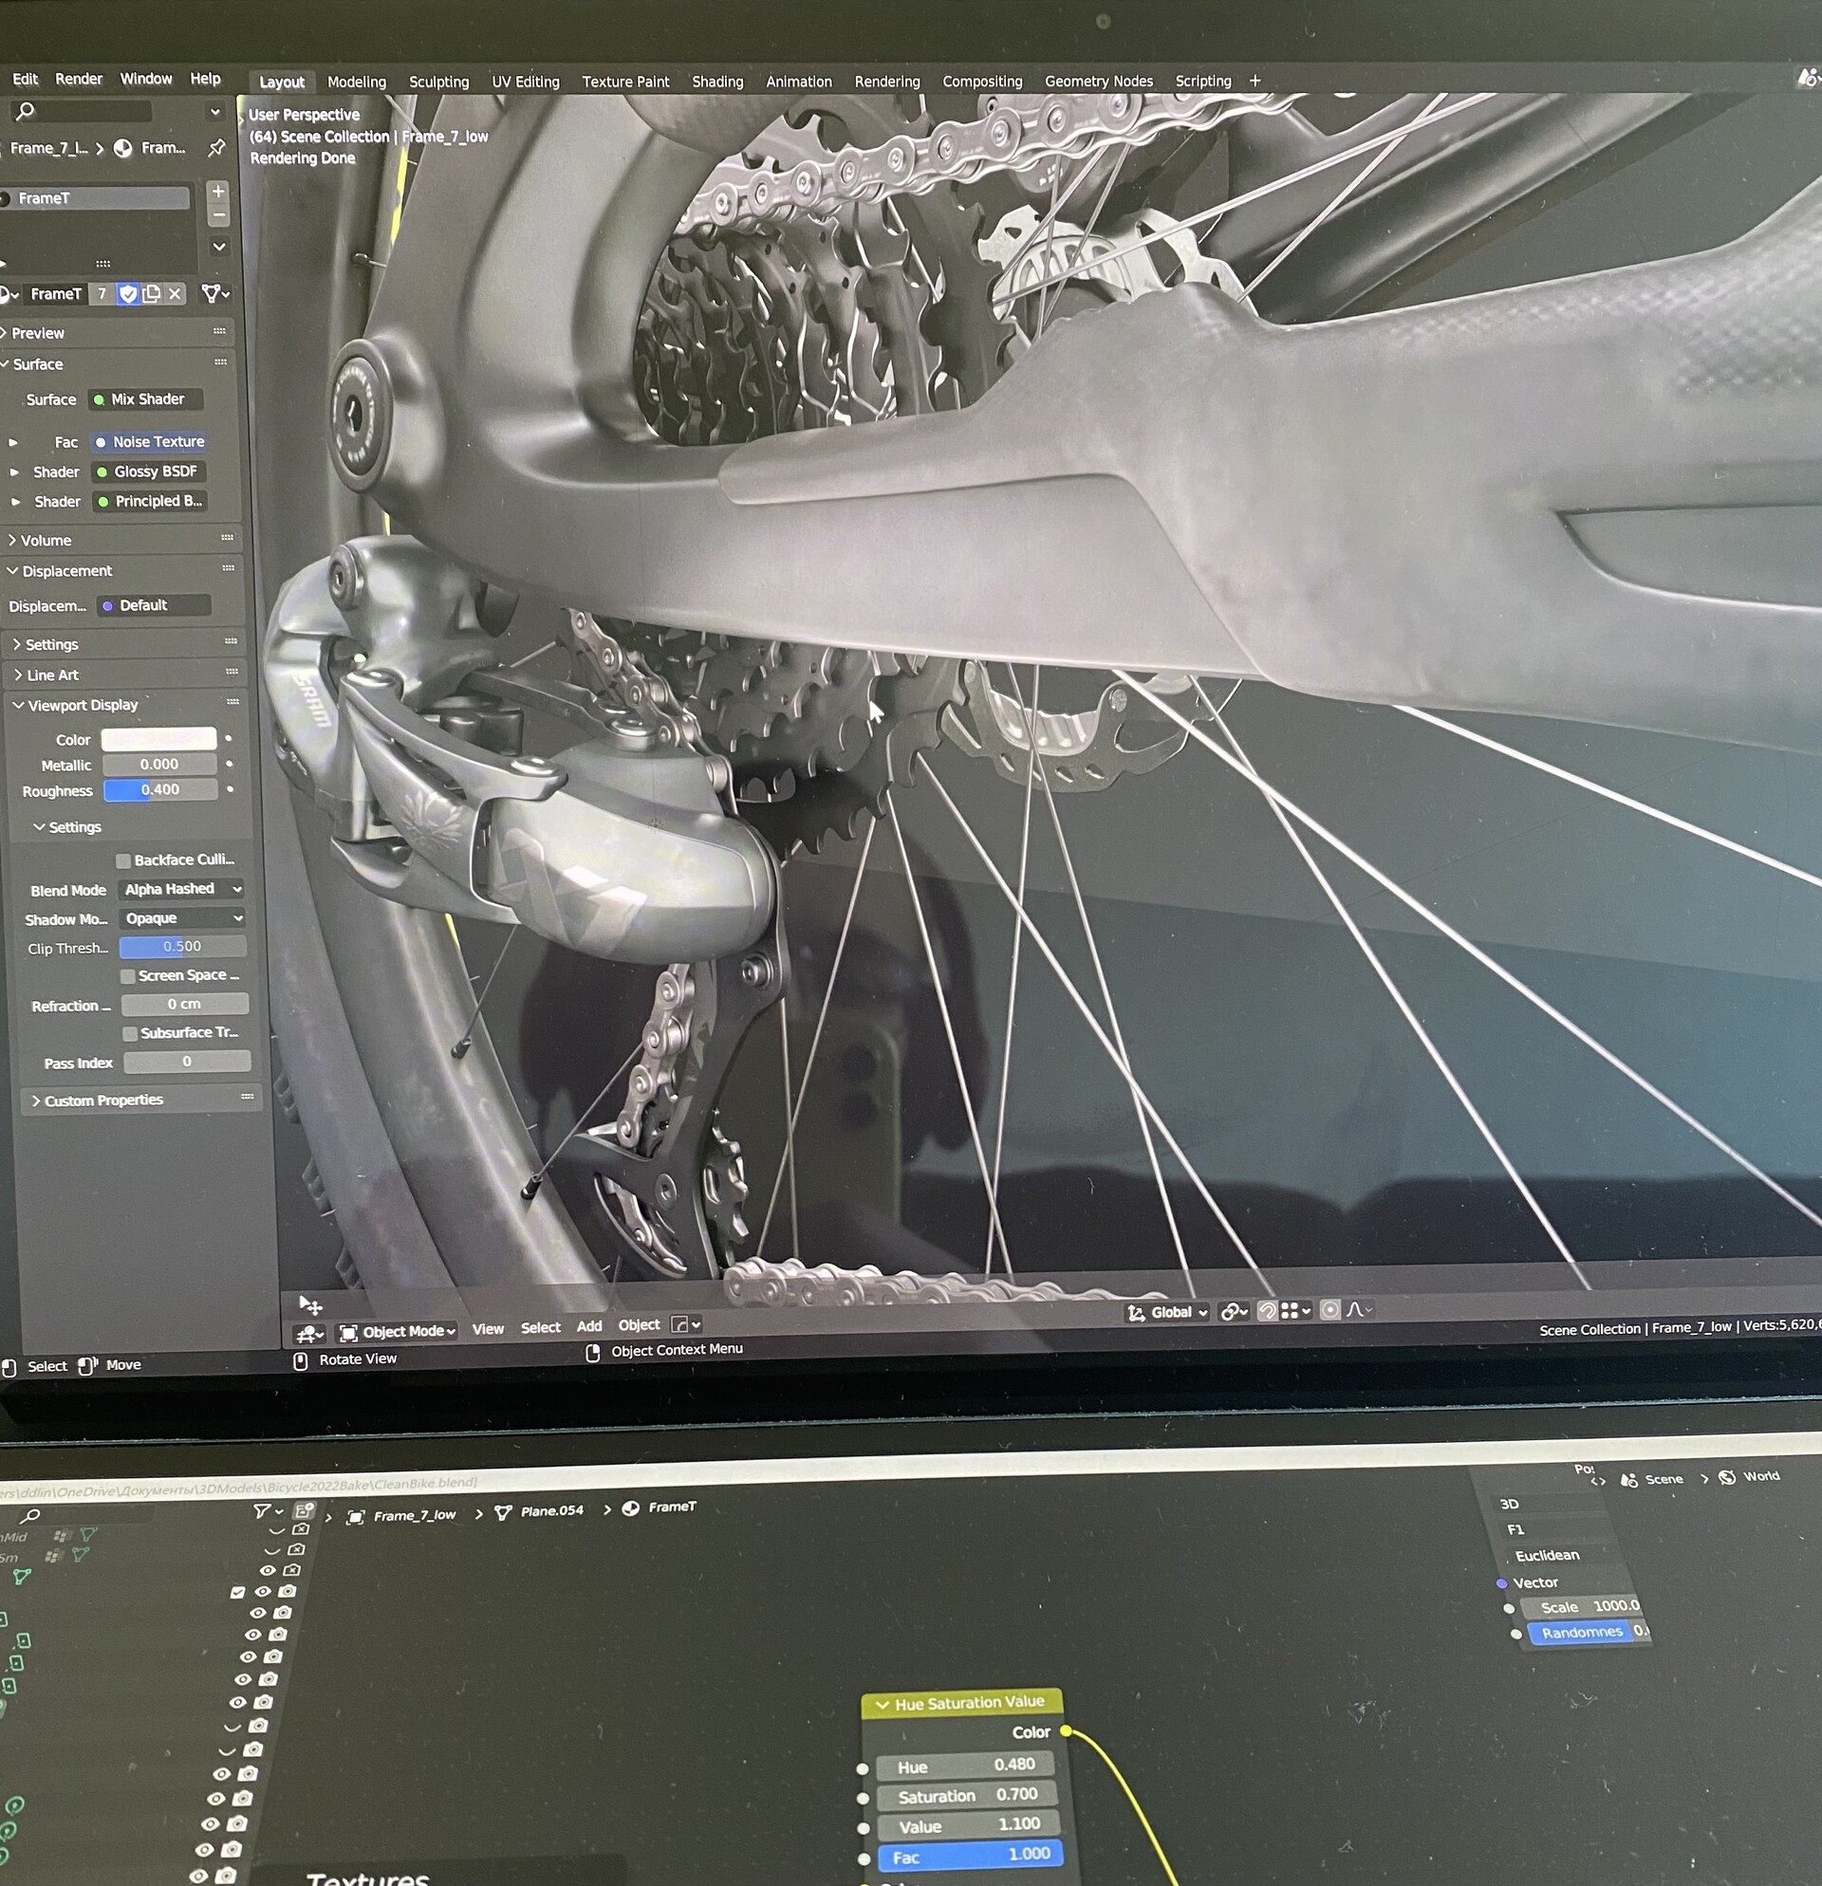Click the copy material icon next to FrameT
Image resolution: width=1822 pixels, height=1886 pixels.
click(x=152, y=293)
